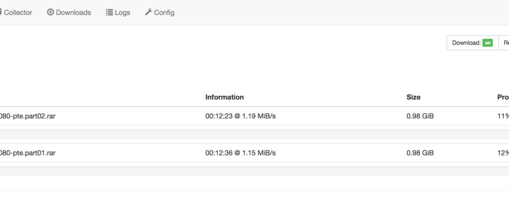This screenshot has height=218, width=509.
Task: Click the 0.98 GiB size of part01.rar
Action: pyautogui.click(x=420, y=153)
